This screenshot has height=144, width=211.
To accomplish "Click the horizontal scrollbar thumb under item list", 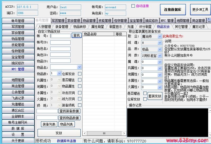I will tap(104, 133).
